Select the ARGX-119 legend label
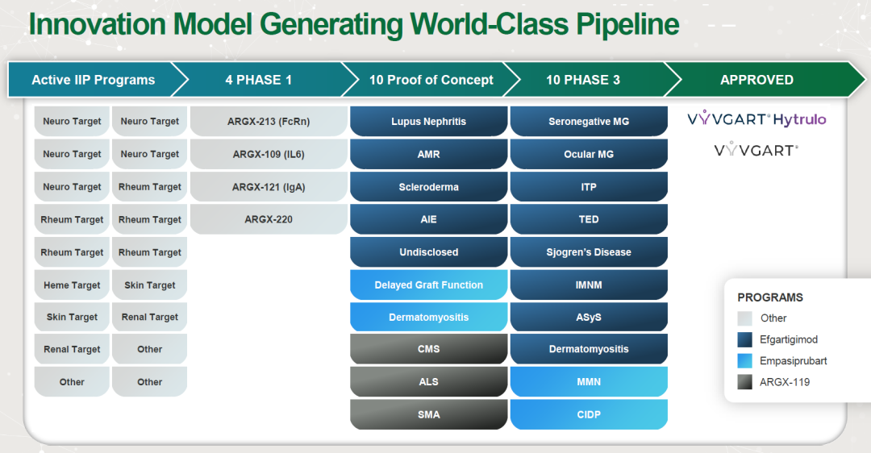 785,382
